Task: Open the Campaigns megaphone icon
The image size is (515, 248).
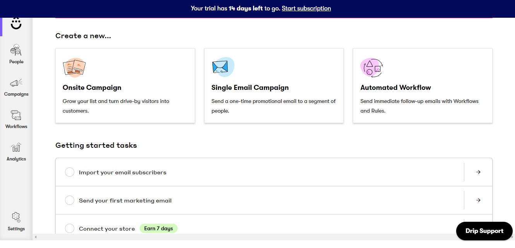Action: (x=16, y=83)
